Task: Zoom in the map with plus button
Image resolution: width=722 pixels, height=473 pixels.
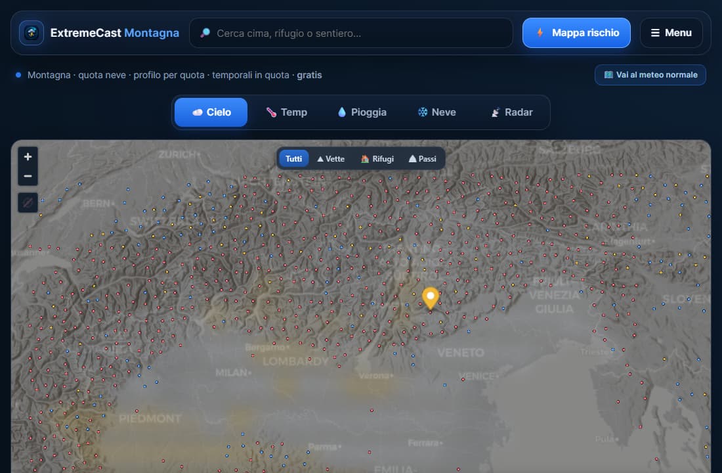Action: click(x=28, y=157)
